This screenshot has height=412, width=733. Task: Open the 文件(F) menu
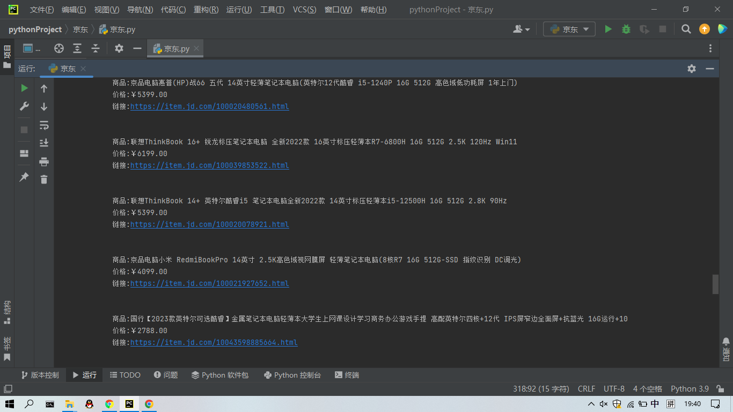pos(42,10)
